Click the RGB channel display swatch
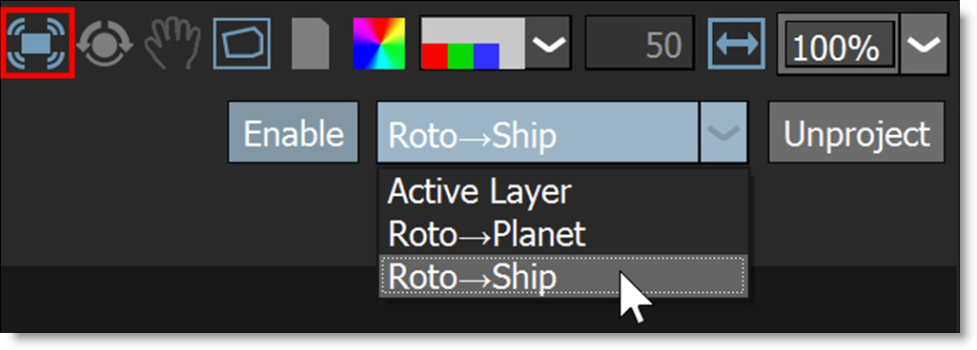The height and width of the screenshot is (350, 977). coord(474,43)
